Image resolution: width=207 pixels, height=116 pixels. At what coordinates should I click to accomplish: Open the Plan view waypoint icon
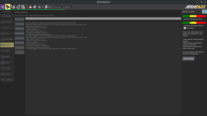(x=13, y=7)
